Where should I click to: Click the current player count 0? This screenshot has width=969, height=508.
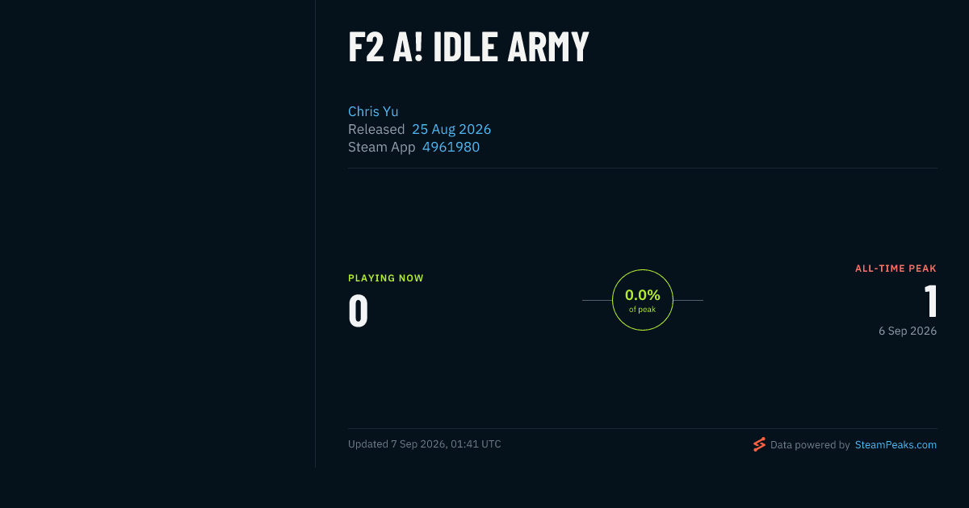[359, 311]
